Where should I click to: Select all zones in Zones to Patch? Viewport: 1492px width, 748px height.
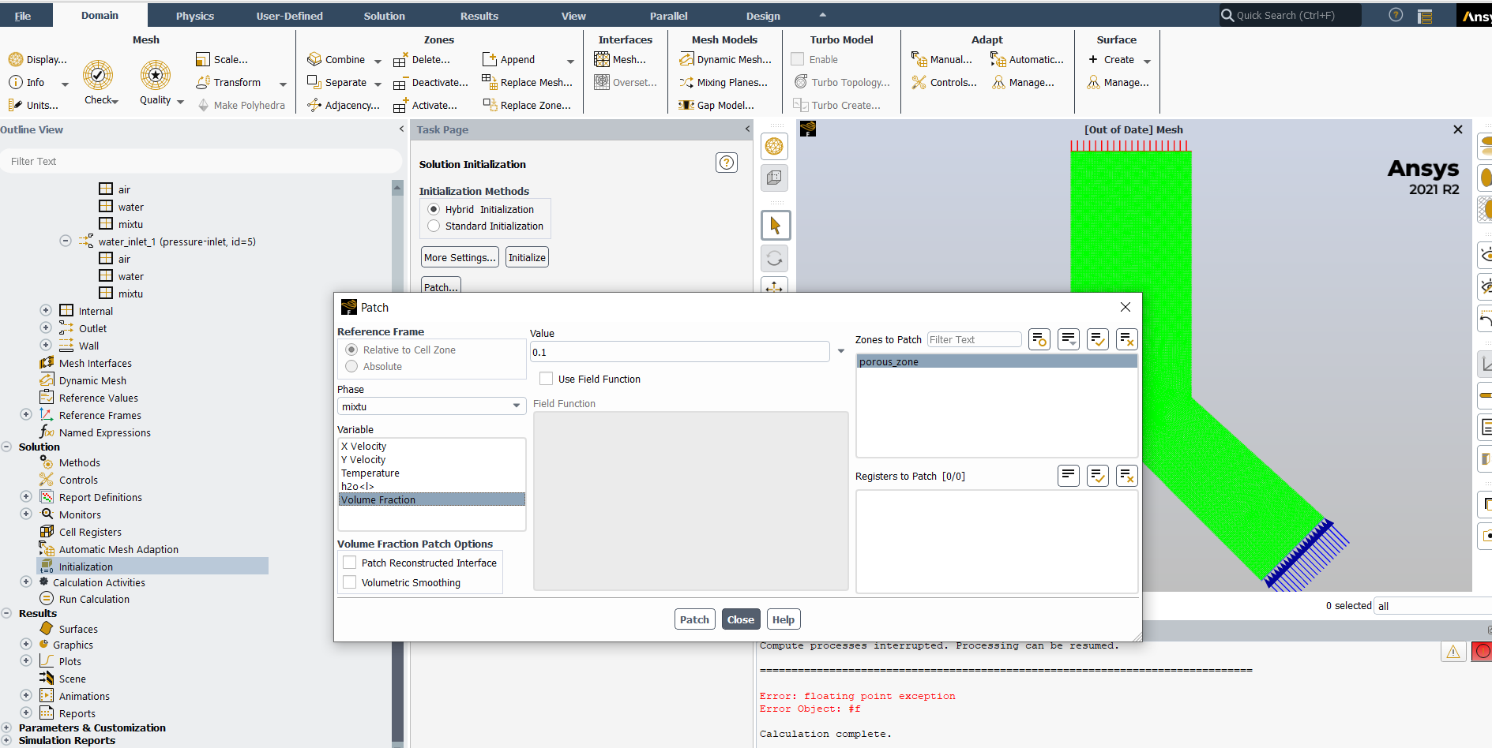[x=1098, y=339]
